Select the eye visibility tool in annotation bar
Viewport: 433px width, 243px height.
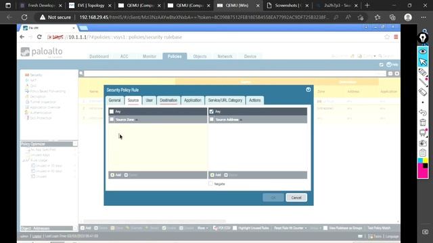422,51
